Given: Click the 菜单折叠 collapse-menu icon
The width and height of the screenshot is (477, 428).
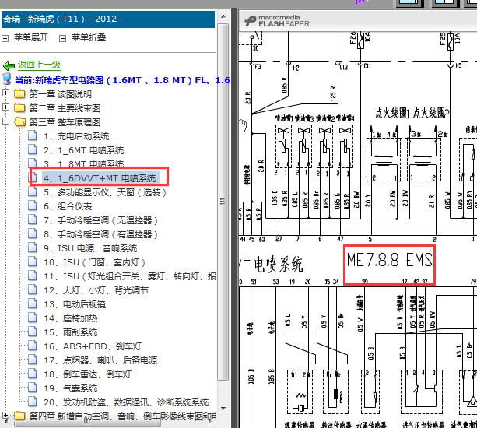Looking at the screenshot, I should click(62, 38).
